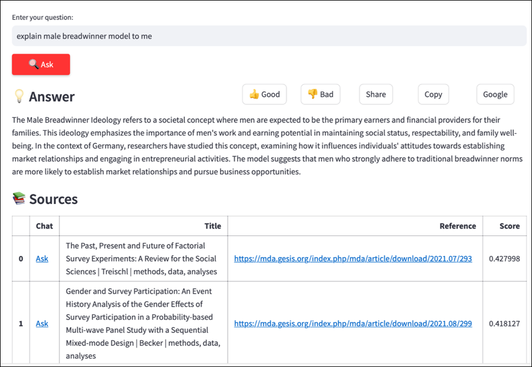Rate the answer with thumbs up Good
This screenshot has height=367, width=532.
click(264, 95)
